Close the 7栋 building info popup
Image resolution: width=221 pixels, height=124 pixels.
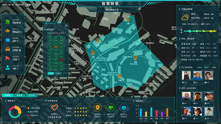[x=66, y=25]
